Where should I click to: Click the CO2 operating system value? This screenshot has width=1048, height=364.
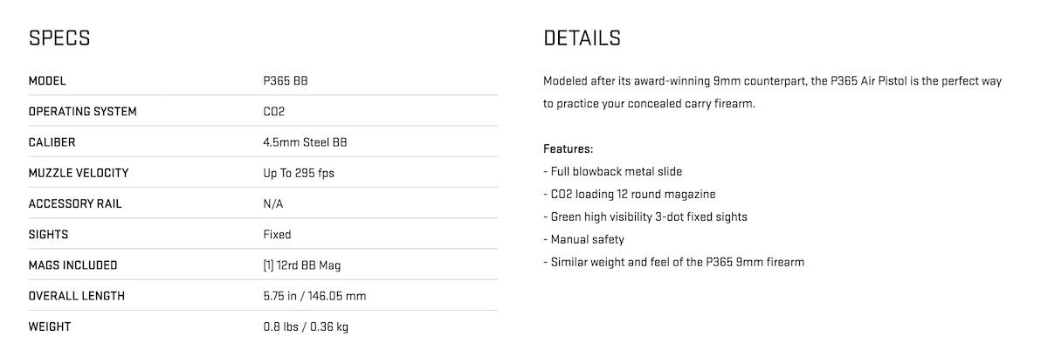274,112
